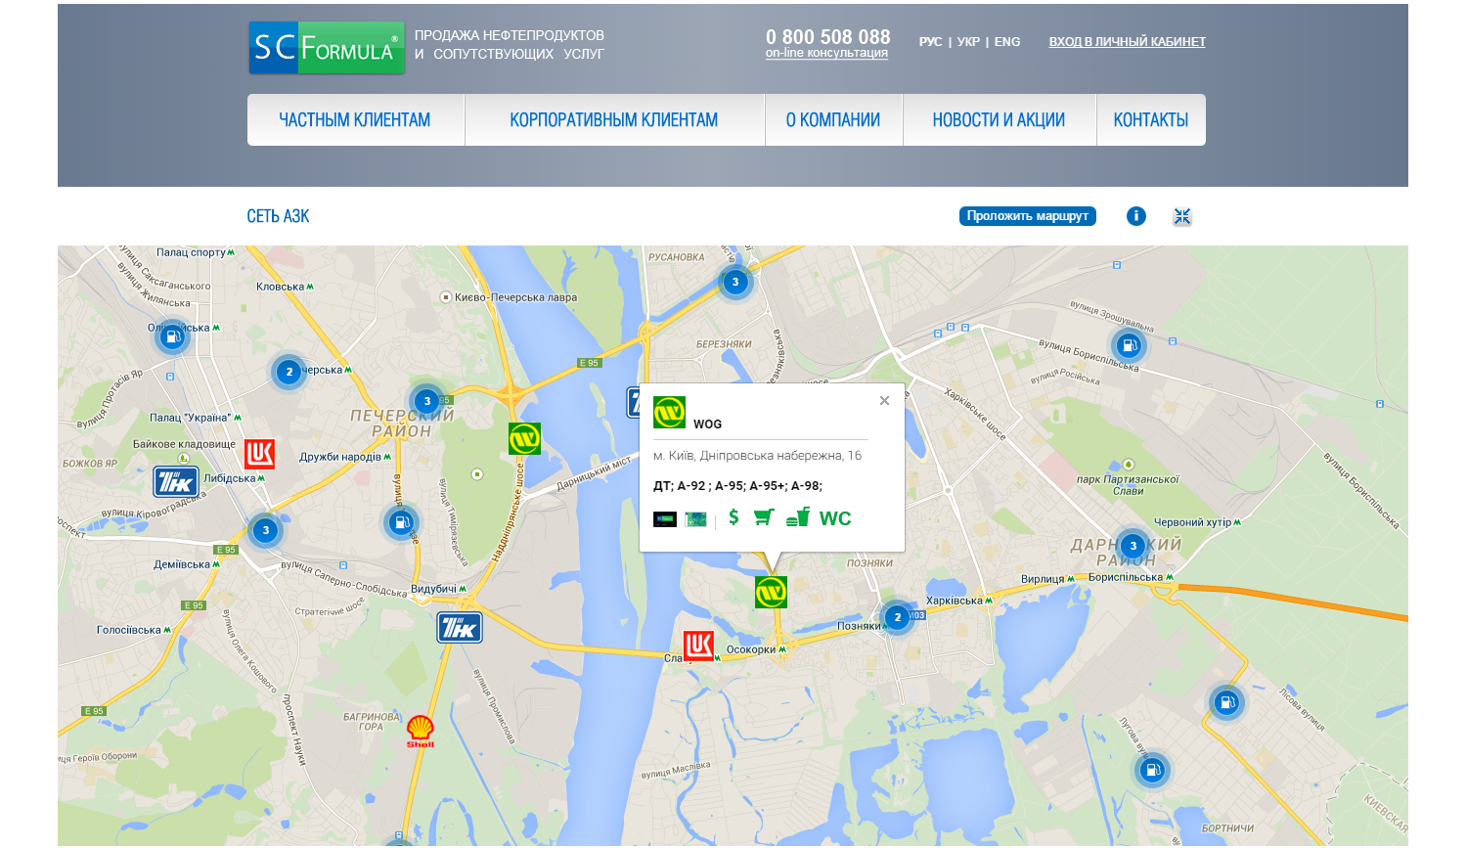The image size is (1467, 848).
Task: Open the cluster of 2 near Кловська
Action: (289, 372)
